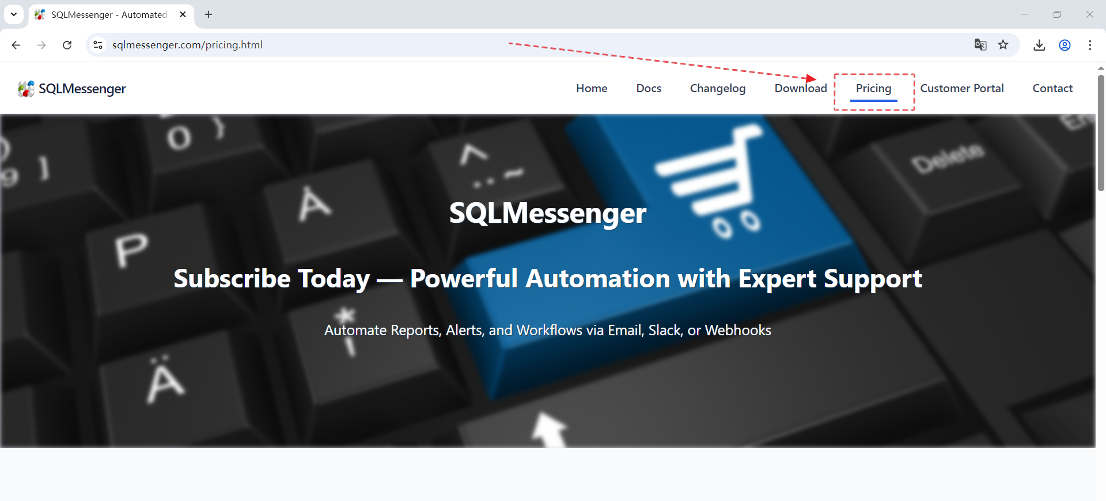1106x501 pixels.
Task: Open the Customer Portal link
Action: (962, 88)
